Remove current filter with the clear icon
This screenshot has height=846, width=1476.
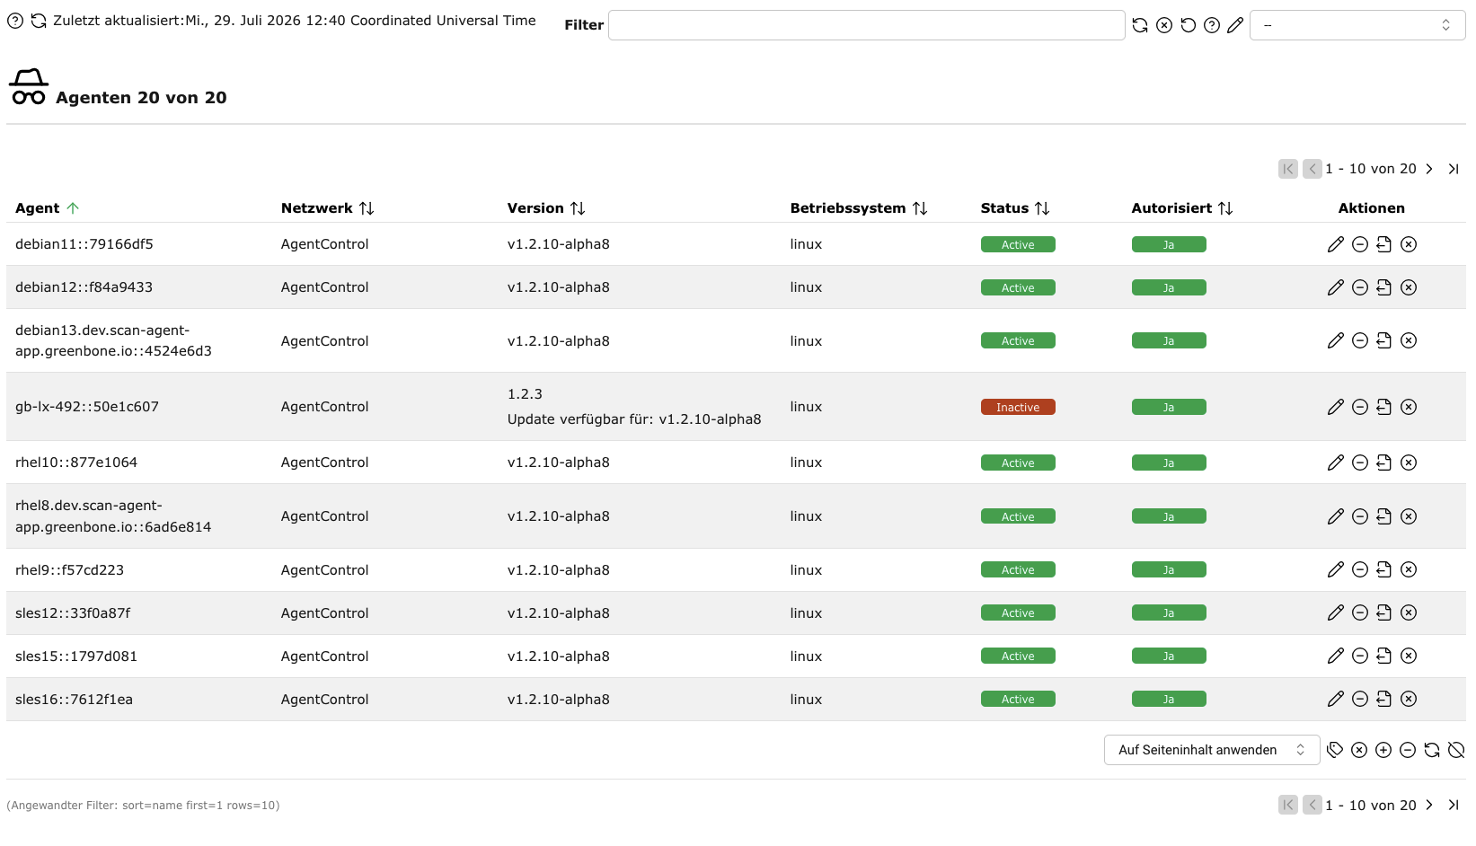pyautogui.click(x=1164, y=25)
